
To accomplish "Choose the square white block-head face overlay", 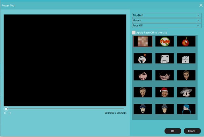I will coord(164,58).
